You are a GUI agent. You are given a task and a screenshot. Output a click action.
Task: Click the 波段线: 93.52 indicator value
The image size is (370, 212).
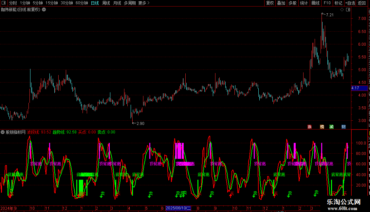click(x=39, y=132)
